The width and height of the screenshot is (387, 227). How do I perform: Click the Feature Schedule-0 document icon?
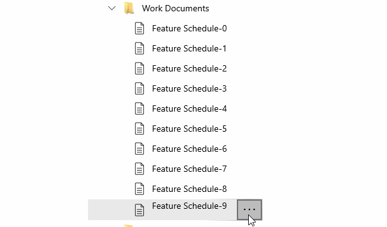point(139,28)
